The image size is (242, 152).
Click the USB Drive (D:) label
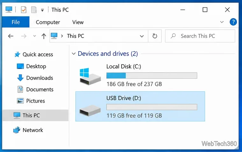[x=124, y=98]
